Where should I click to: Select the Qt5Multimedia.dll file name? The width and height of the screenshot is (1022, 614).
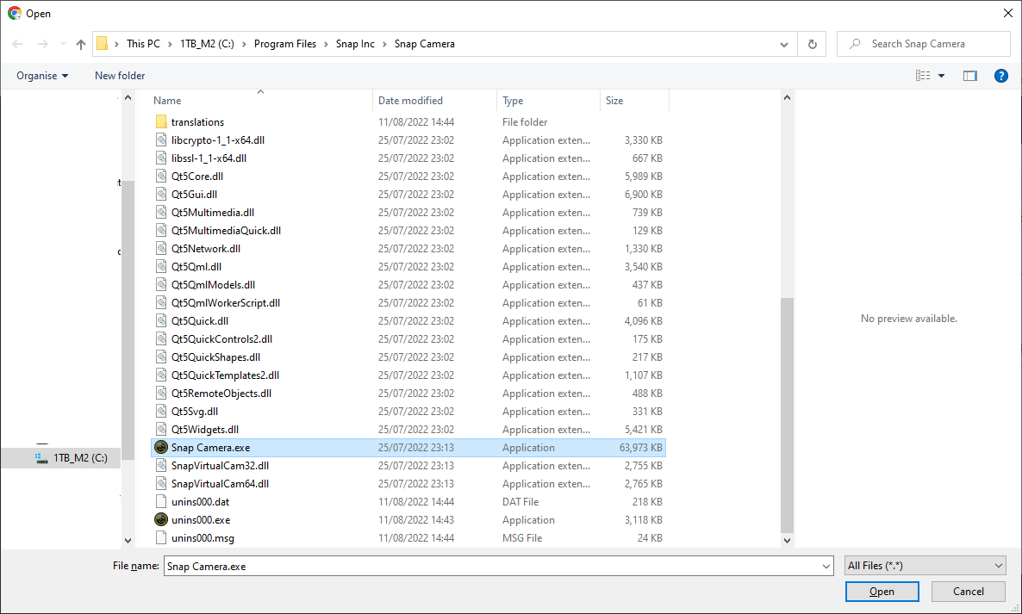pos(213,212)
